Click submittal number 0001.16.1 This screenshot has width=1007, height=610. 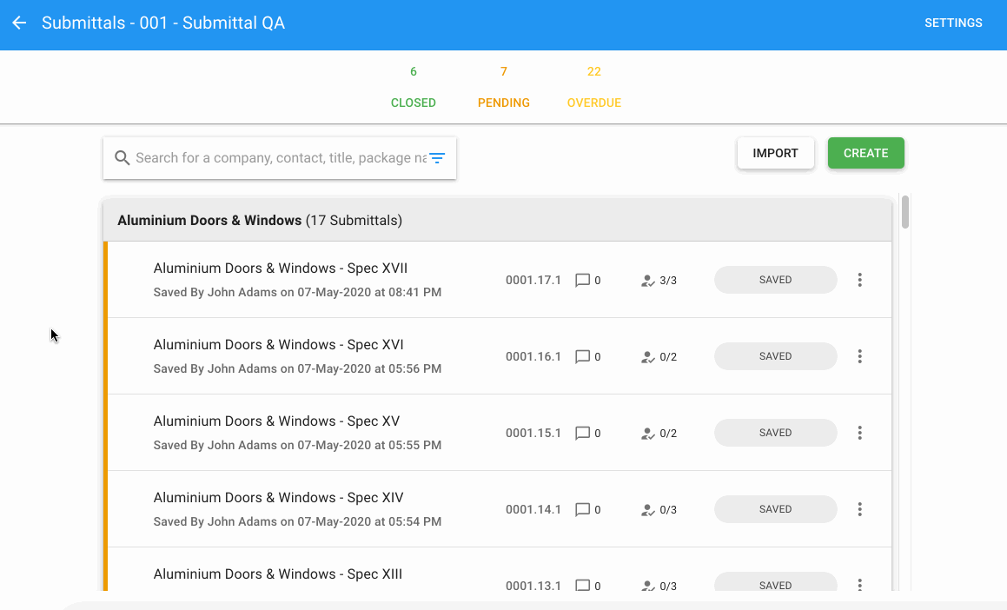click(533, 356)
